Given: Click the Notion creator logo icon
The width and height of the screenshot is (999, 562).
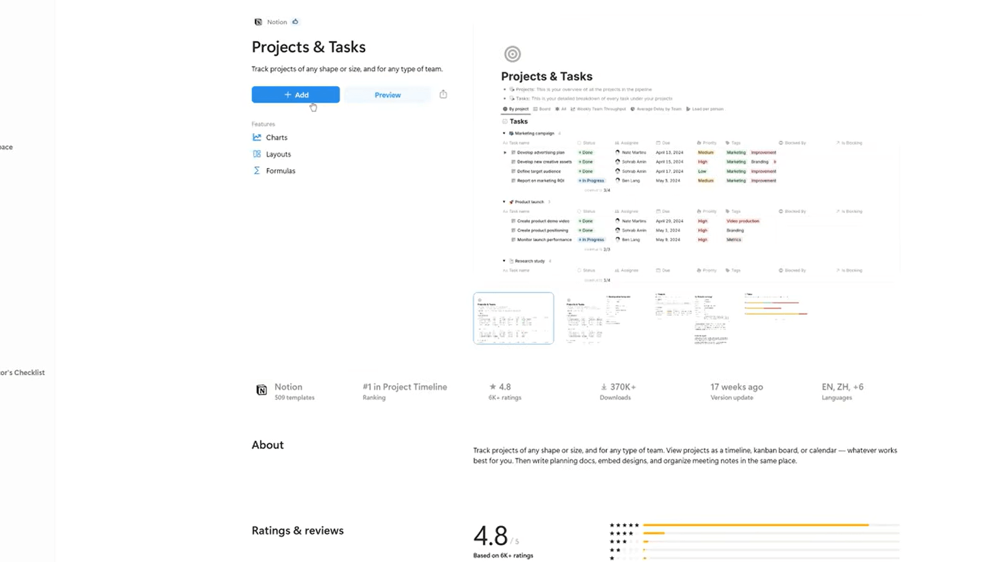Looking at the screenshot, I should tap(262, 390).
